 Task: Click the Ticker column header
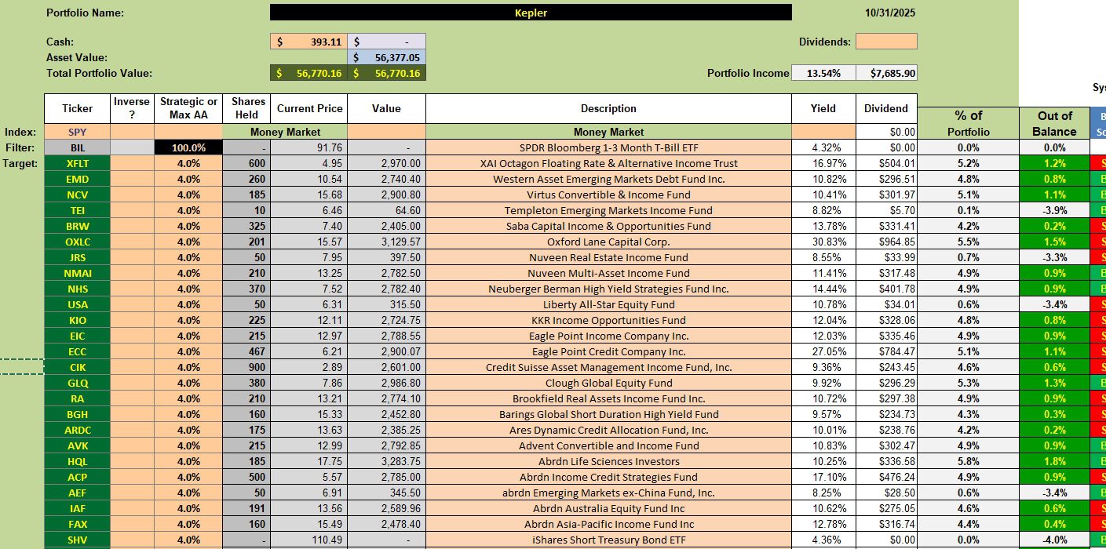77,108
